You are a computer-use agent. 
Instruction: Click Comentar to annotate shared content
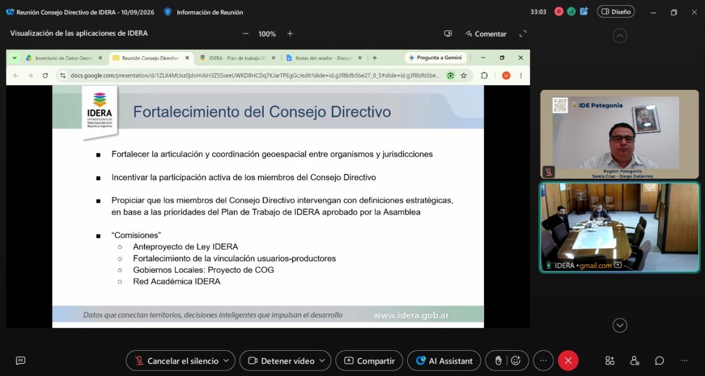coord(486,34)
